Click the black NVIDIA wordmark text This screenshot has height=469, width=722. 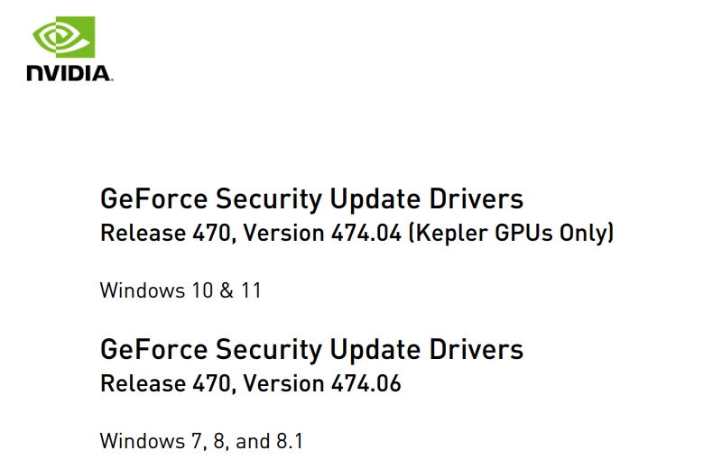tap(69, 74)
